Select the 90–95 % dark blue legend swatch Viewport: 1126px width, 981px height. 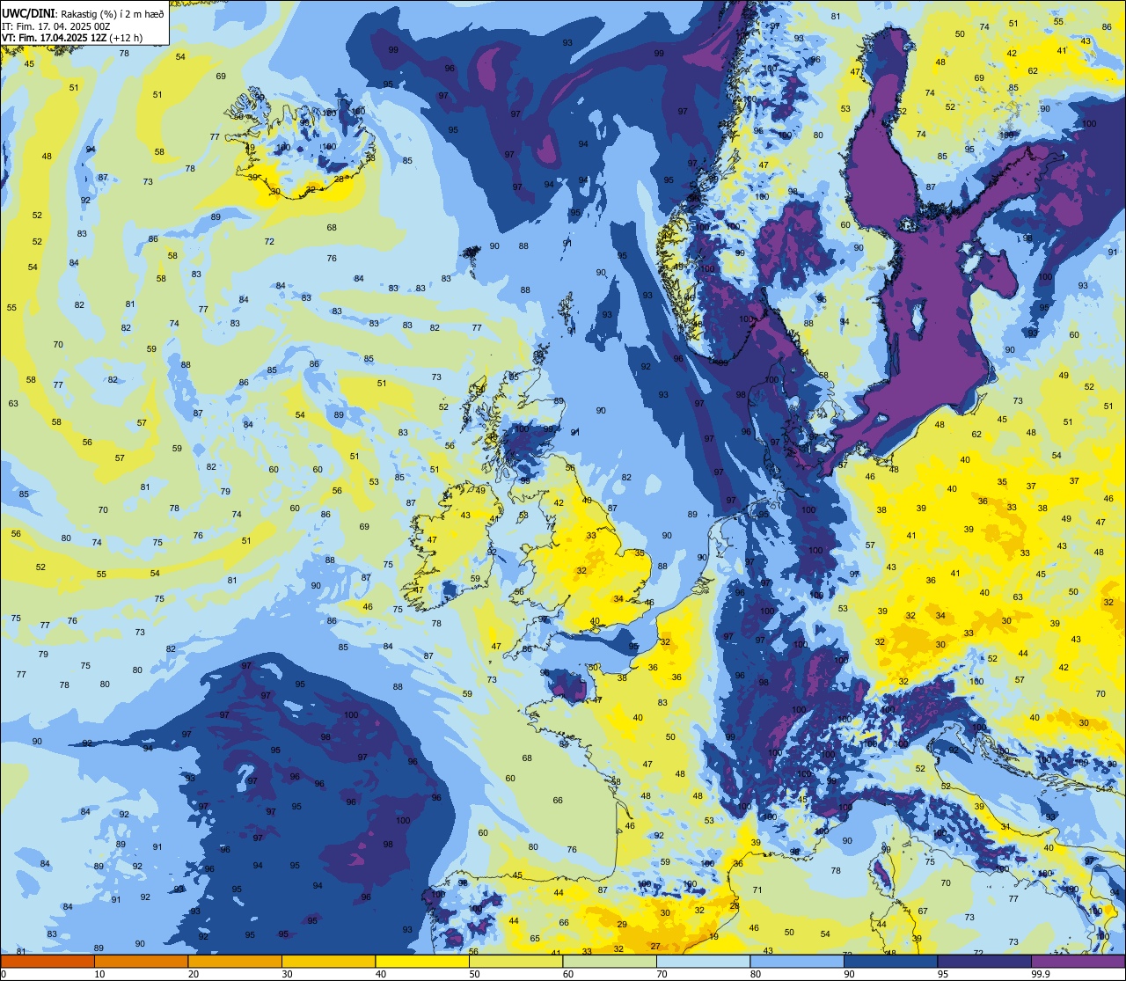(890, 961)
